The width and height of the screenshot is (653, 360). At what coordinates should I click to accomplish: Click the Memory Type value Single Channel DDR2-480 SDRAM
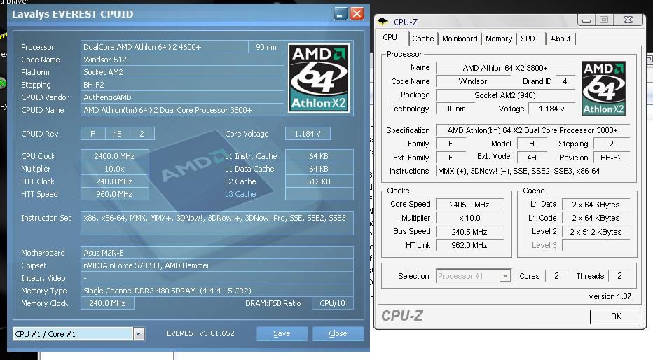click(217, 291)
